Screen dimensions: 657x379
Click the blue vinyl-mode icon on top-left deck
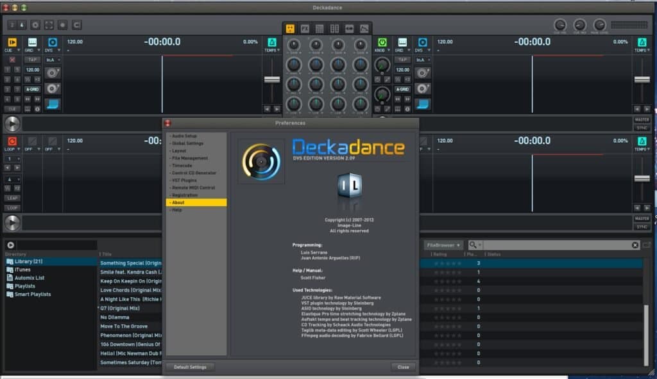pyautogui.click(x=53, y=104)
